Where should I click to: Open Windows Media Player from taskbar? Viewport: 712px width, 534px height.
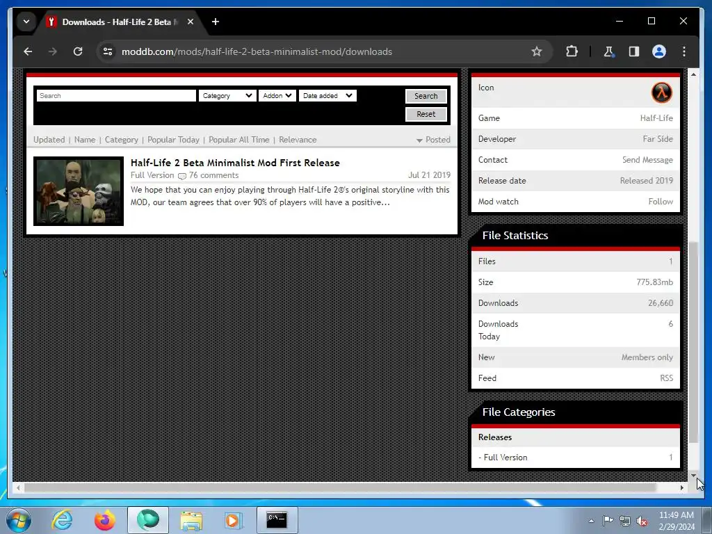234,520
